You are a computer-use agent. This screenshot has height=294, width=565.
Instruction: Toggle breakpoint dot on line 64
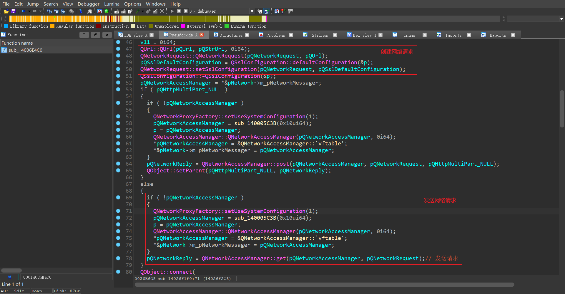point(118,164)
